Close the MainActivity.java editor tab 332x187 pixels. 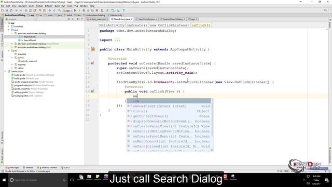(132, 19)
